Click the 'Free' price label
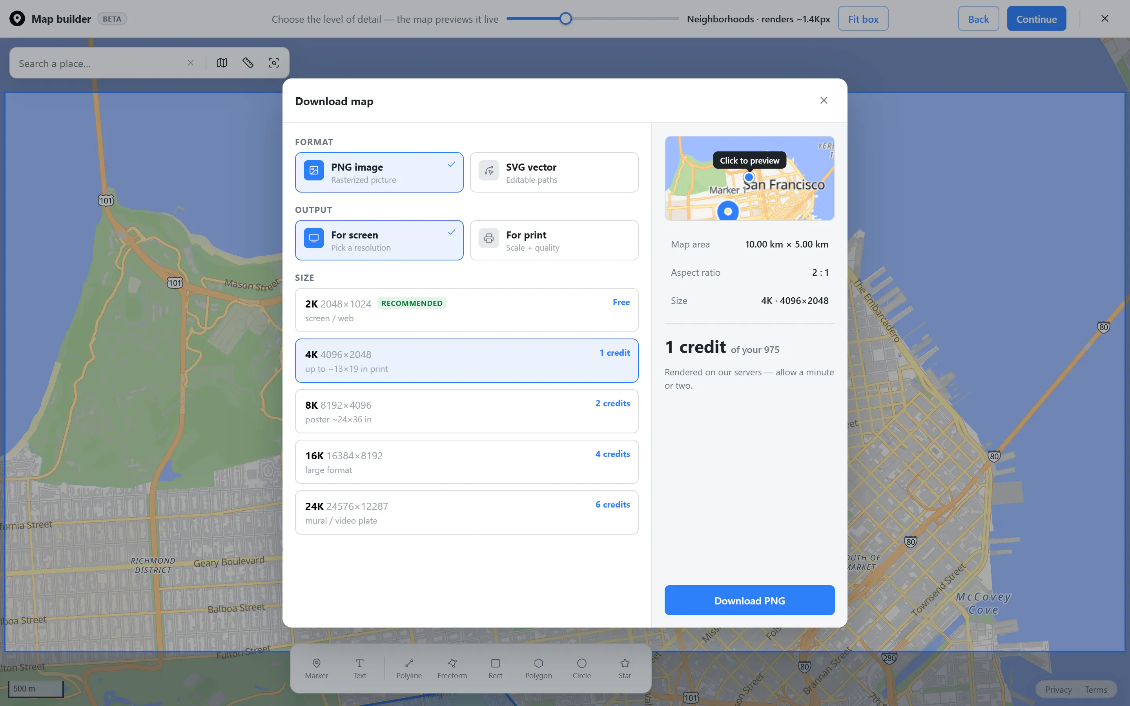Viewport: 1130px width, 706px height. tap(621, 302)
